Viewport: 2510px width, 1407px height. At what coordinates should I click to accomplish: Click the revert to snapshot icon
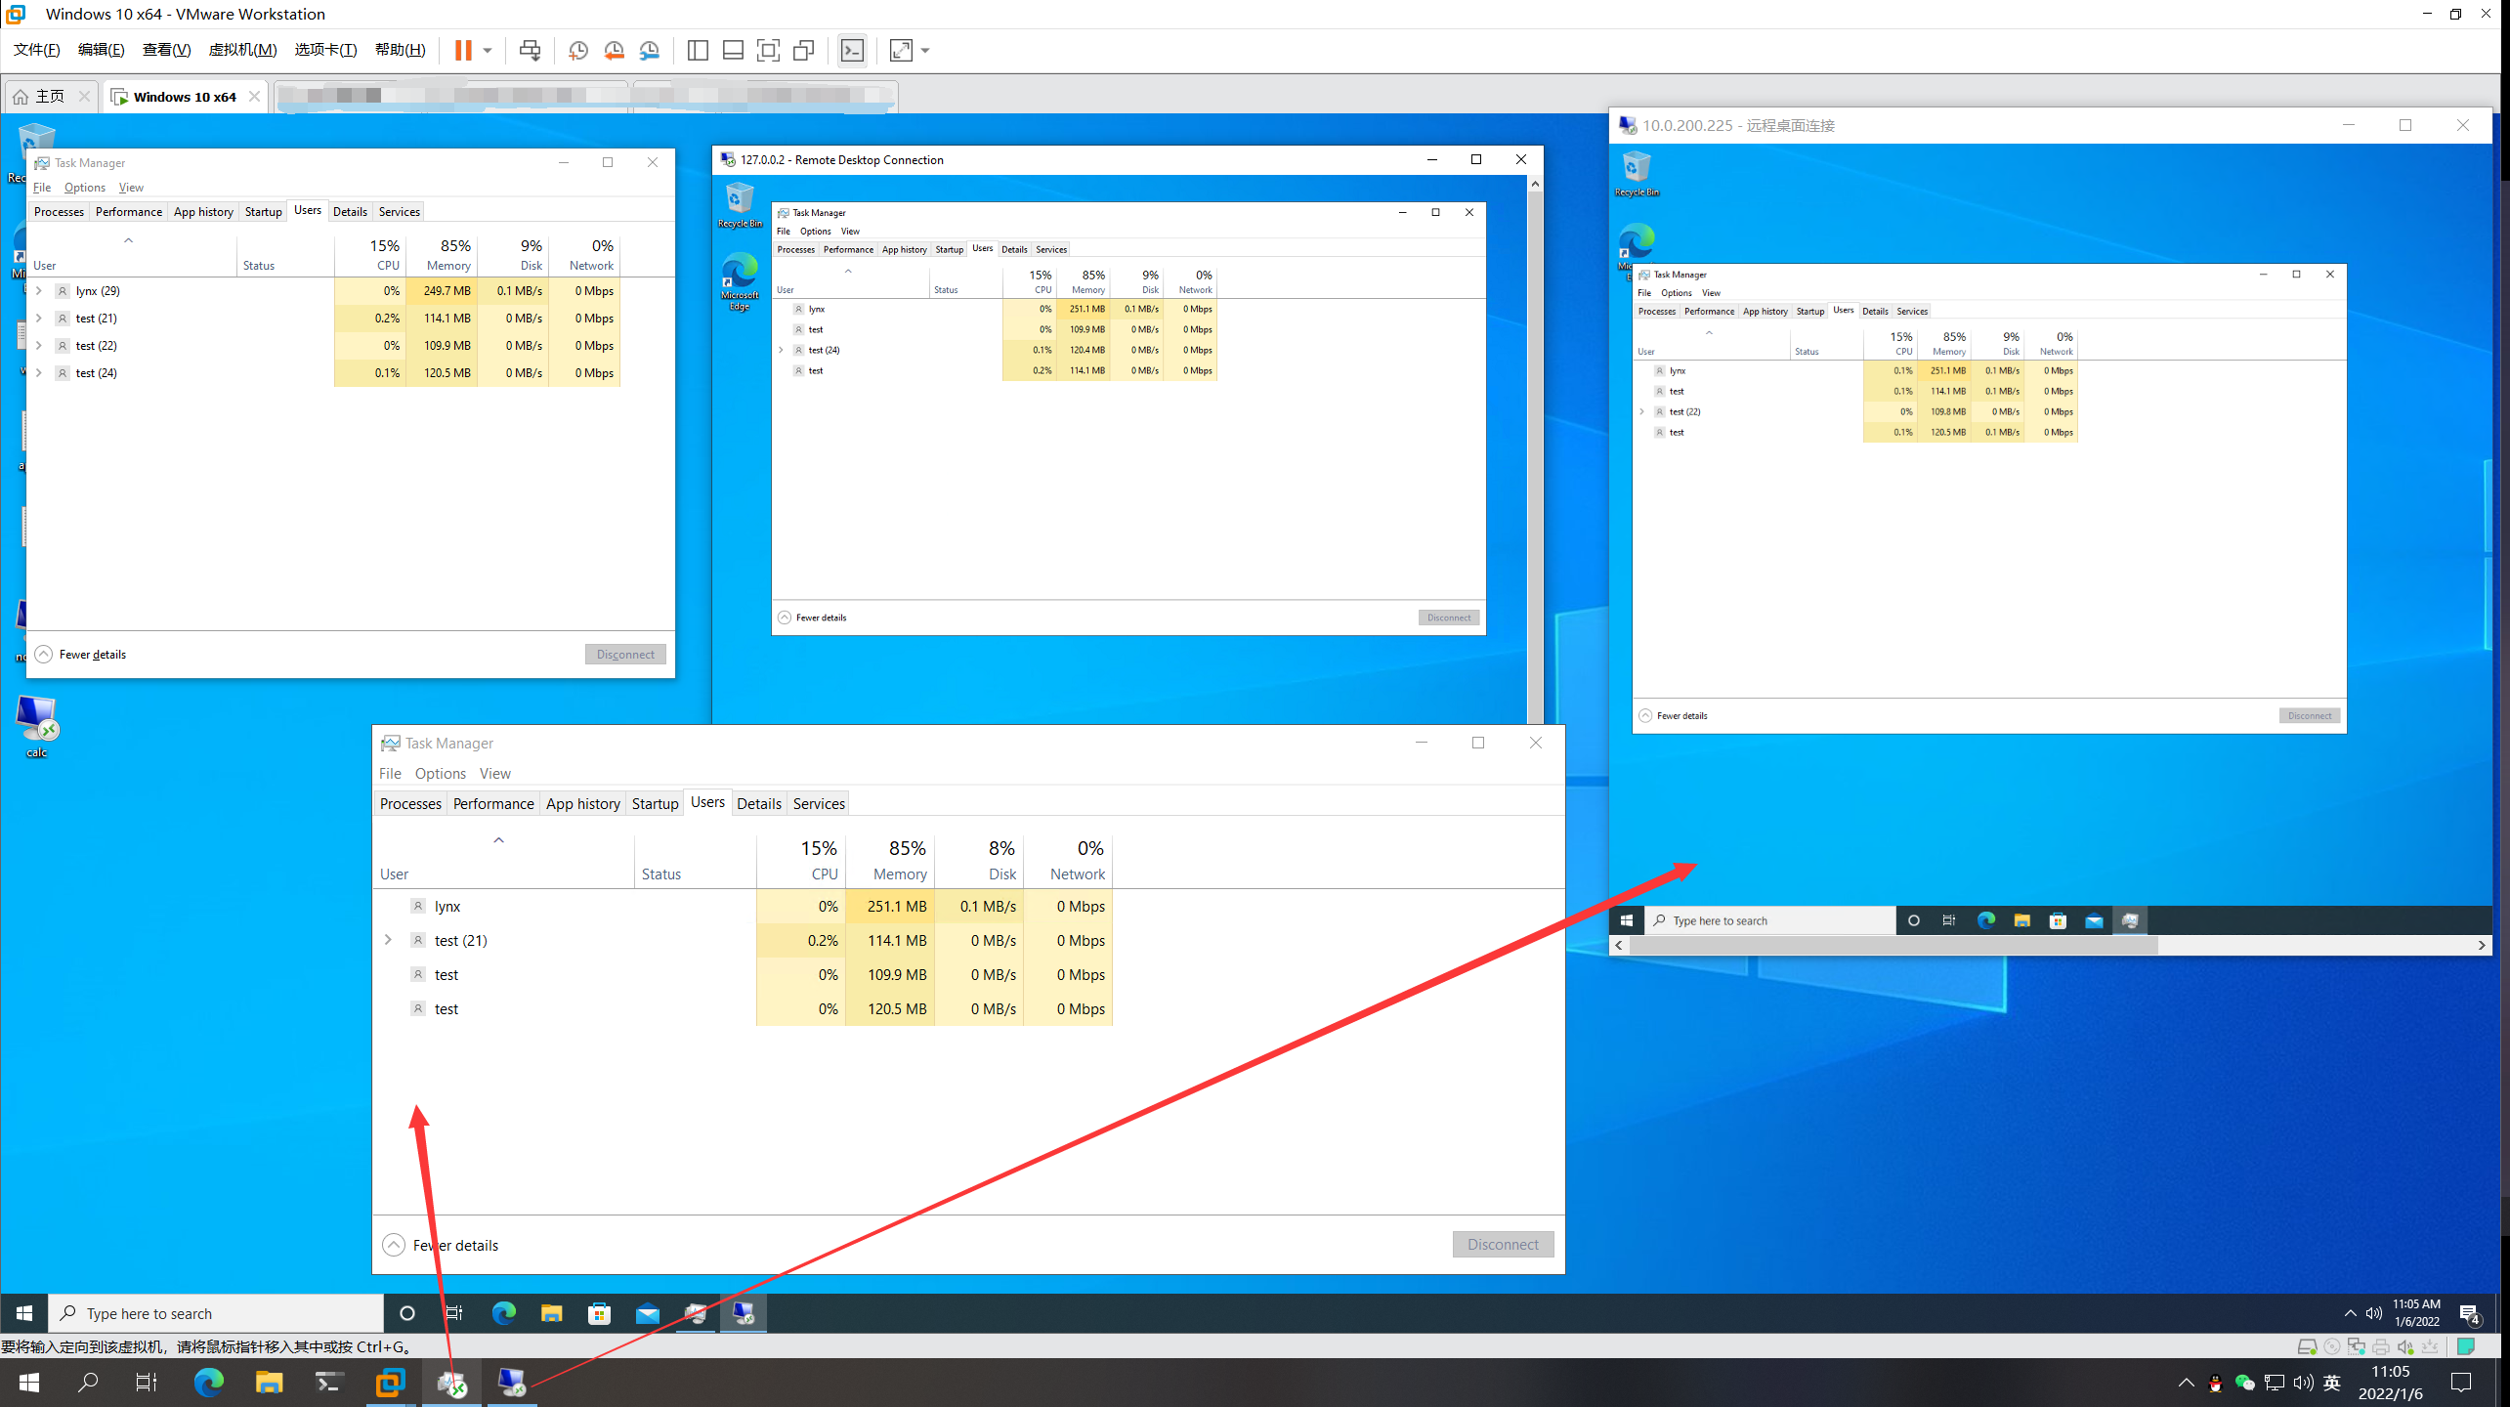[614, 50]
